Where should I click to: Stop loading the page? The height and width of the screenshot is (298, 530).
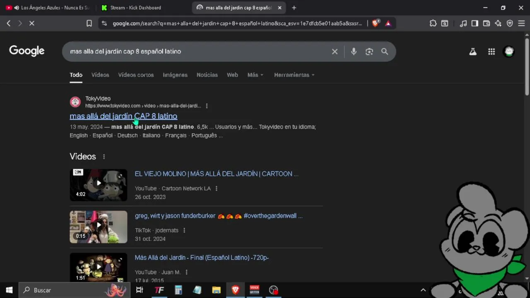(x=31, y=24)
